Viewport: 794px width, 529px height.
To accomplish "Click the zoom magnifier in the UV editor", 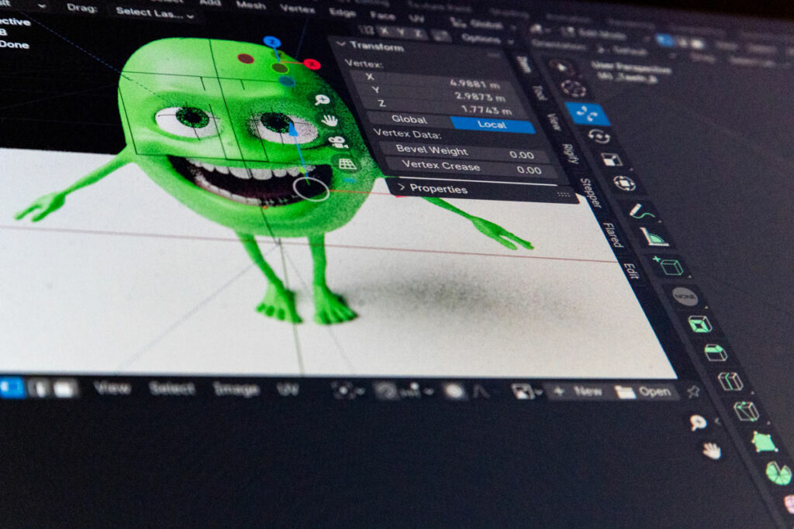I will tap(699, 422).
